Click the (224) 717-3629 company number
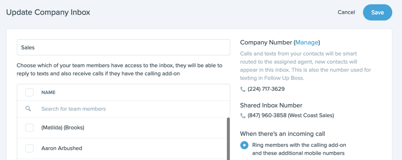The height and width of the screenshot is (160, 402). coord(266,89)
